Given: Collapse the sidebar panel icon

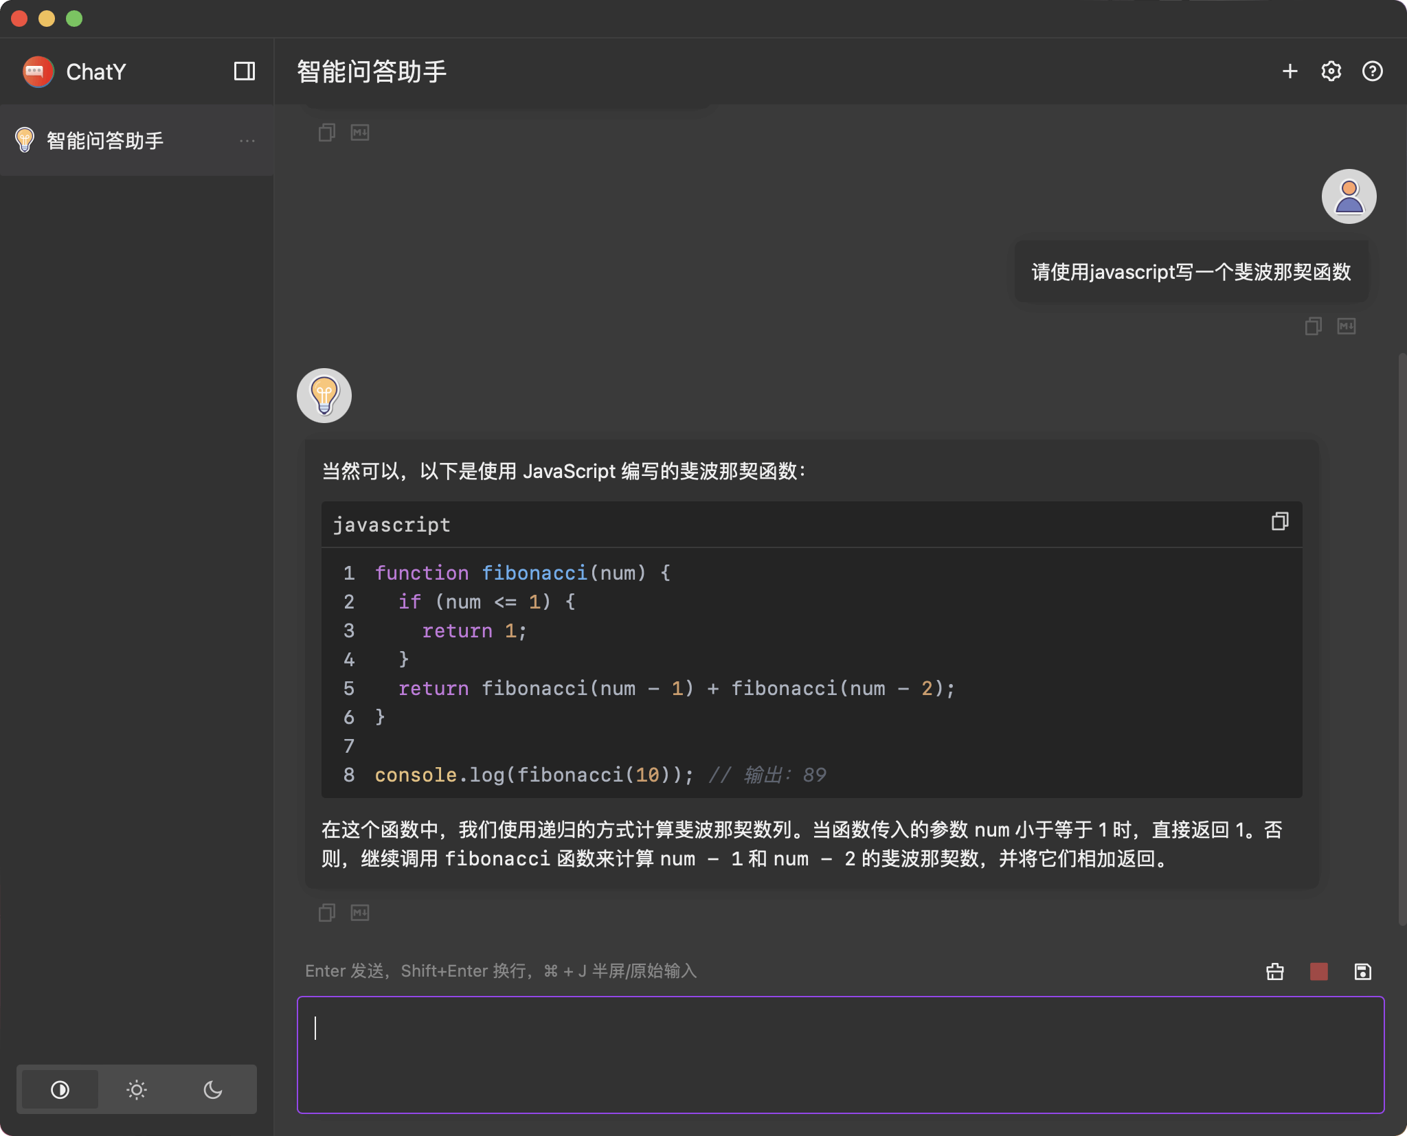Looking at the screenshot, I should coord(245,71).
